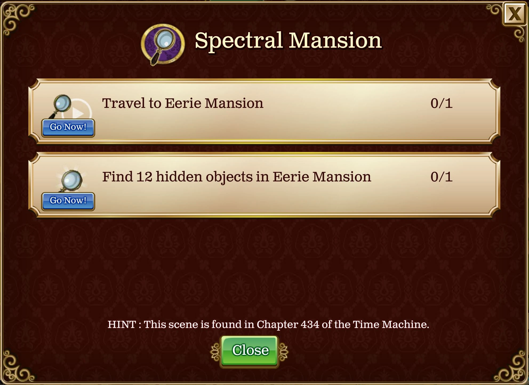This screenshot has height=385, width=529.
Task: Select the Travel to Eerie Mansion task text
Action: tap(183, 103)
